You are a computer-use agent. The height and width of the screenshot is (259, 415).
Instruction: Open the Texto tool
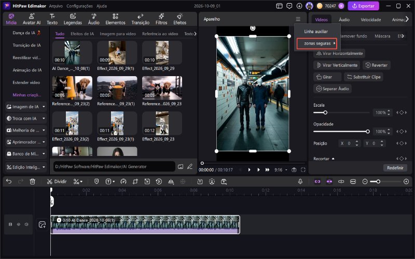point(52,19)
